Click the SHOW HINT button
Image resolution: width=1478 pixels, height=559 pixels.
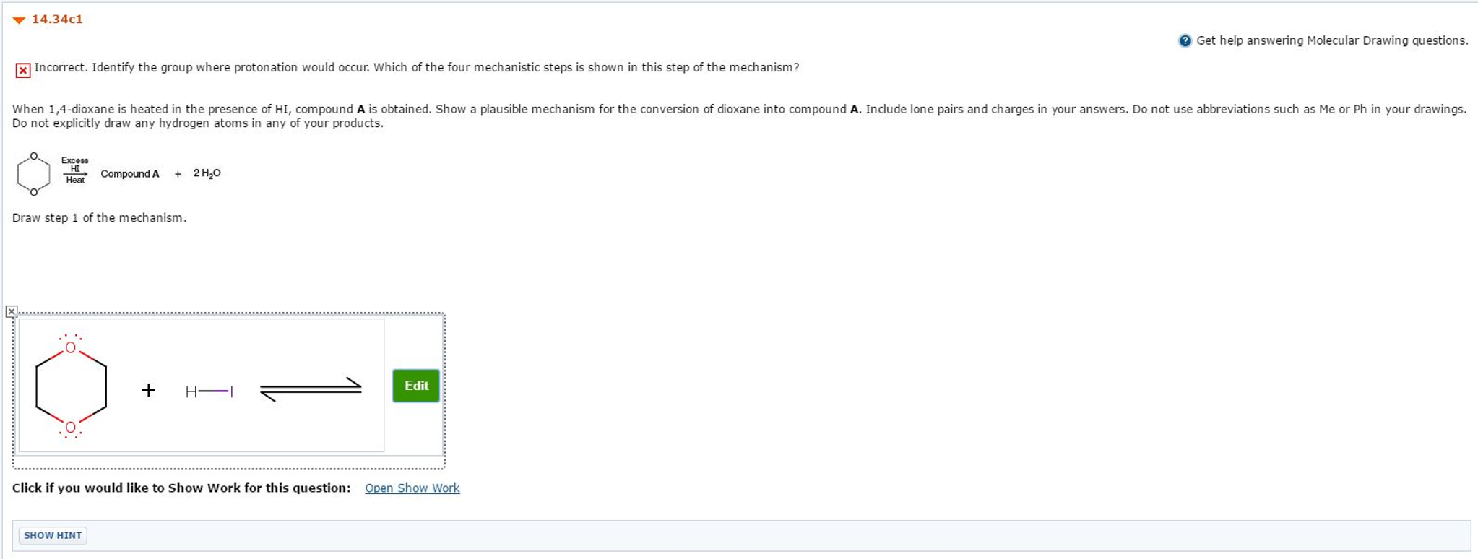[x=53, y=535]
